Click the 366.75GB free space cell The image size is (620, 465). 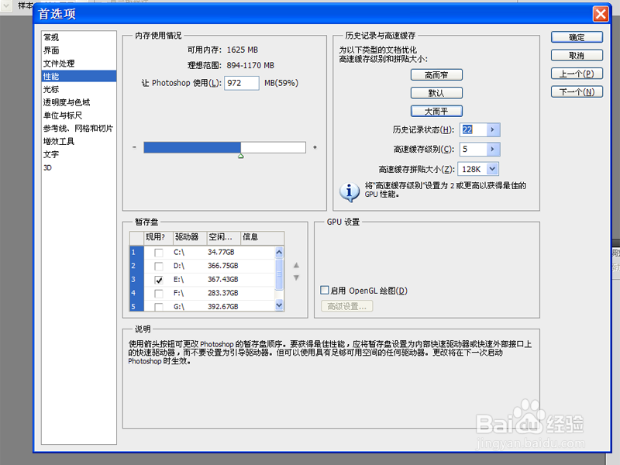point(223,266)
